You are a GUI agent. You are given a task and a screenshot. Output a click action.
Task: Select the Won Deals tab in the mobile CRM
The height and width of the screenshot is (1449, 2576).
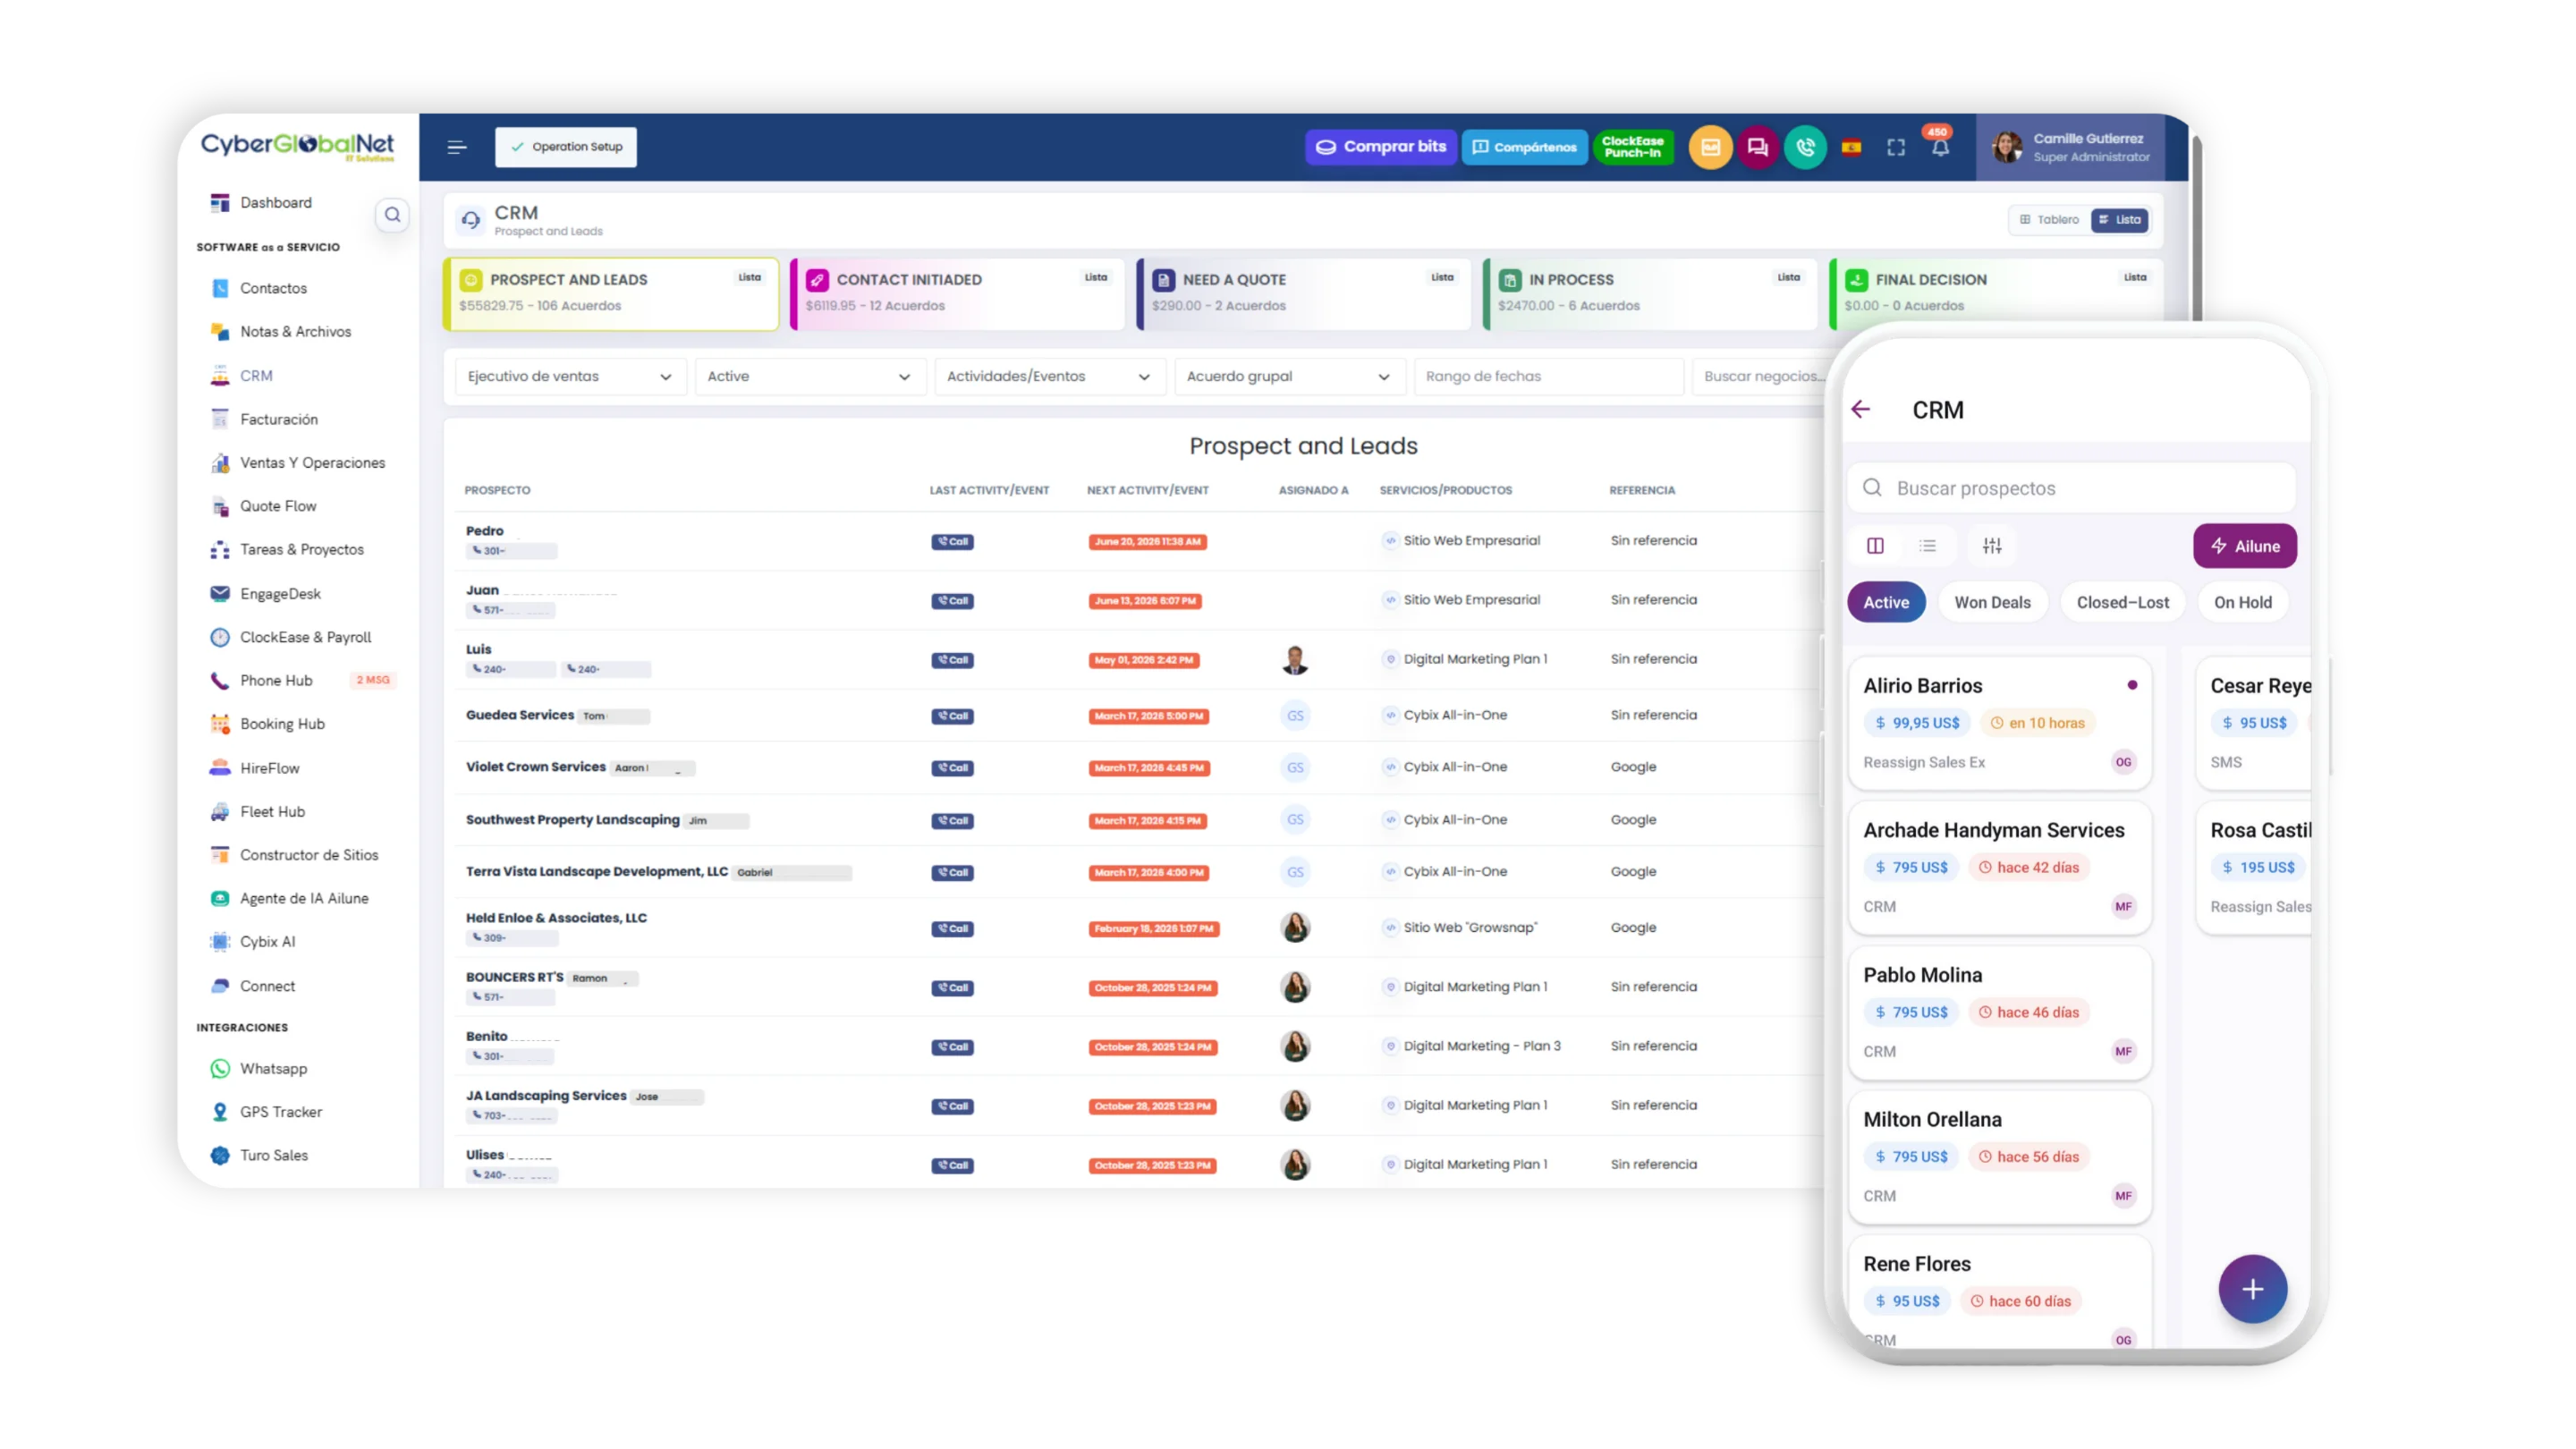(1992, 602)
